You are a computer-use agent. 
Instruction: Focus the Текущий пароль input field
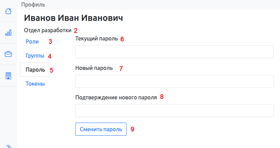(174, 52)
